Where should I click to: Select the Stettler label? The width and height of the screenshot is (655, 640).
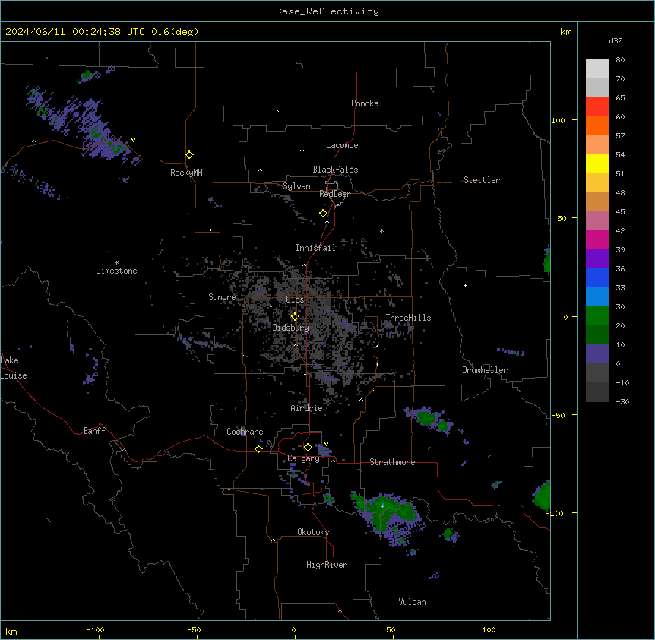coord(482,180)
